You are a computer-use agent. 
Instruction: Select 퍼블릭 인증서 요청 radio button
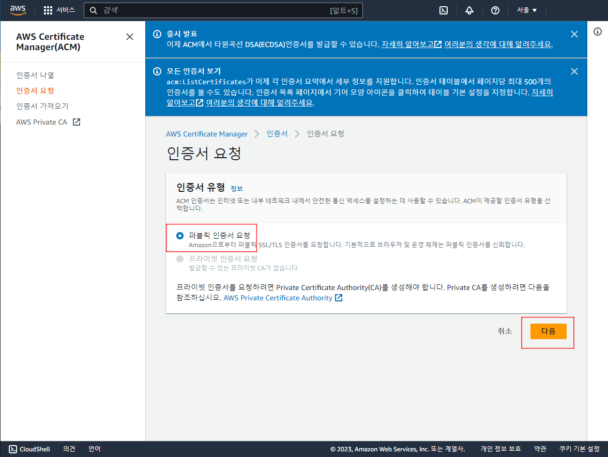pyautogui.click(x=180, y=236)
